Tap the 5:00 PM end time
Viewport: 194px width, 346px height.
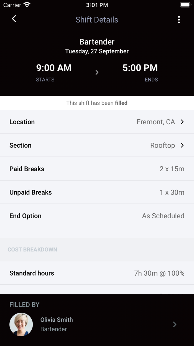140,68
